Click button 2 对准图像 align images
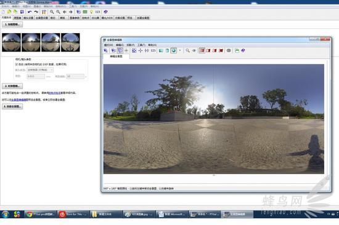This screenshot has width=339, height=225. pyautogui.click(x=12, y=86)
